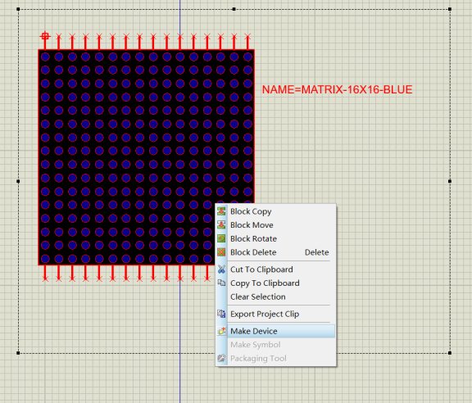Click the red origin marker pin
This screenshot has width=472, height=403.
pyautogui.click(x=45, y=36)
